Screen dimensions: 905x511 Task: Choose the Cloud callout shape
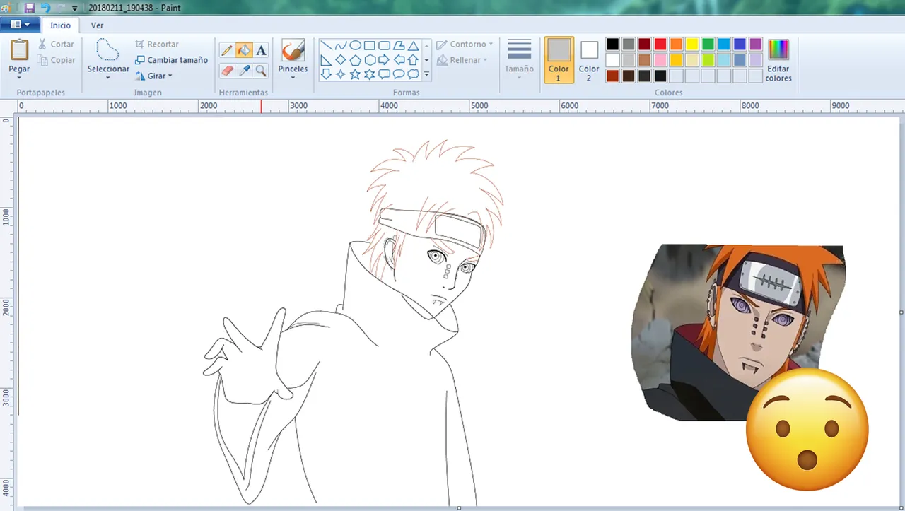coord(414,74)
